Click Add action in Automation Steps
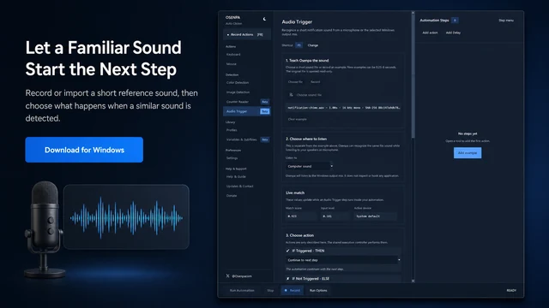549x308 pixels. 430,33
